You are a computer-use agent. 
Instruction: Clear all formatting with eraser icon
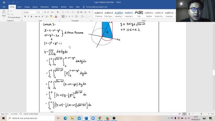point(57,12)
